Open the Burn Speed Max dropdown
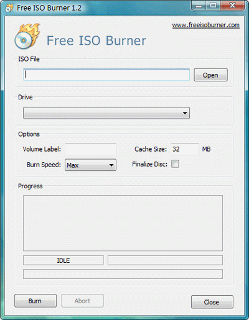 [x=90, y=165]
